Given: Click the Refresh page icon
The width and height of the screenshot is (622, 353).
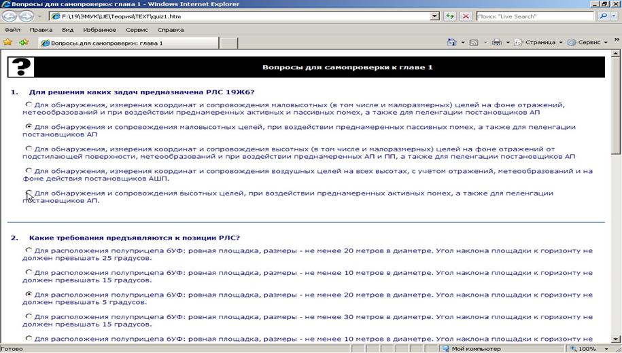Looking at the screenshot, I should (450, 16).
